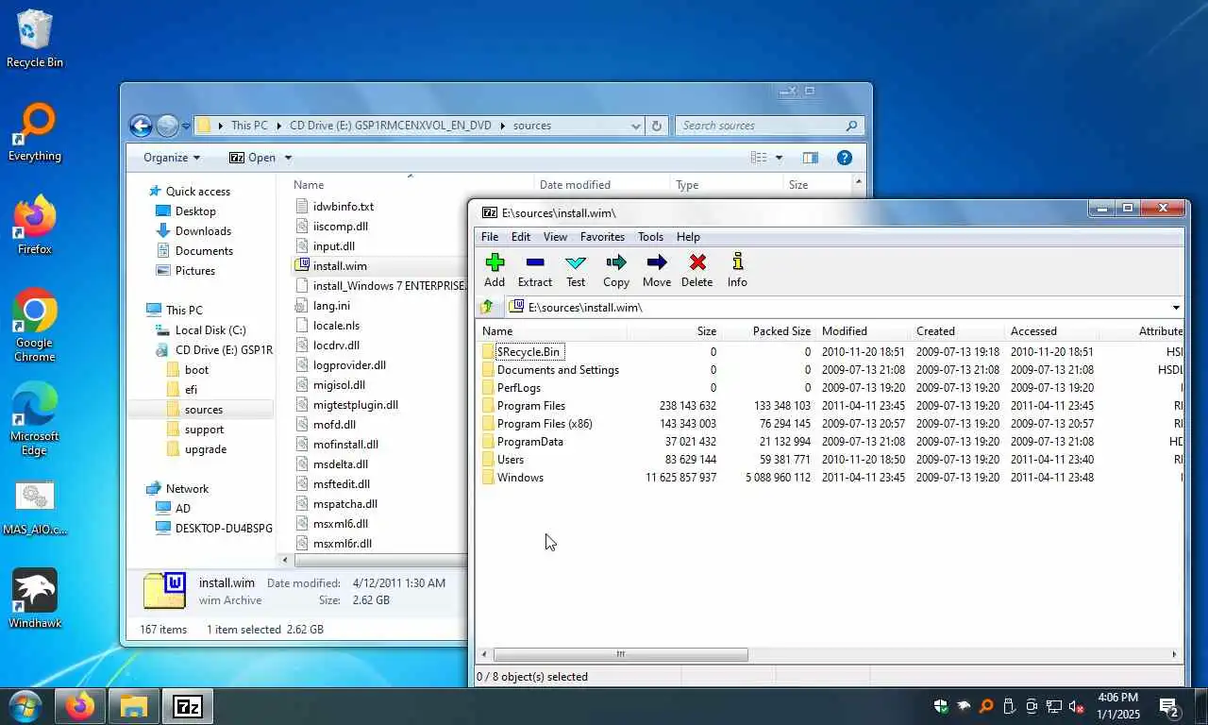Click the 7-Zip horizontal scrollbar thumb

pos(620,654)
